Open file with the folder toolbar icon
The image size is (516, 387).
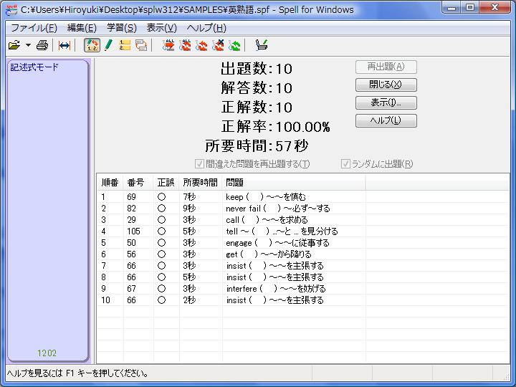14,45
